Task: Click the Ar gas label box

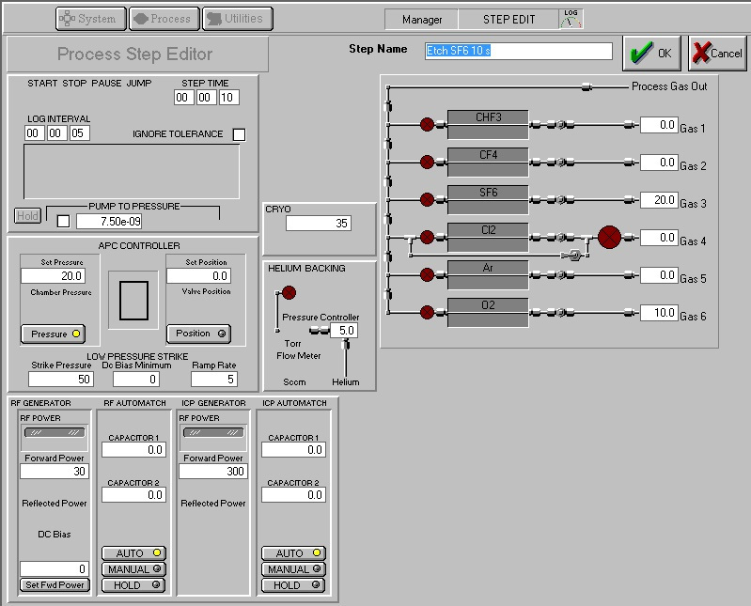Action: click(x=488, y=274)
